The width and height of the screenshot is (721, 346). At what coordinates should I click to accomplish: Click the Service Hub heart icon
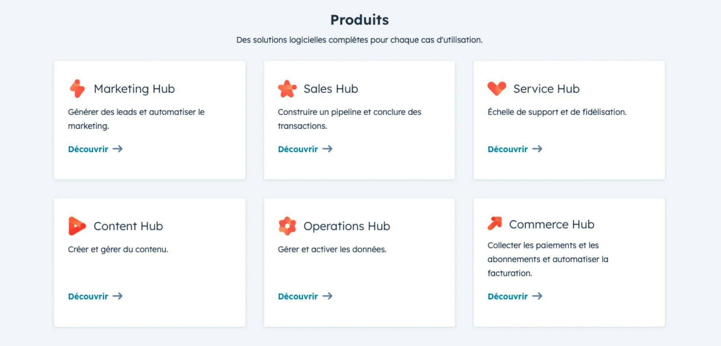497,89
